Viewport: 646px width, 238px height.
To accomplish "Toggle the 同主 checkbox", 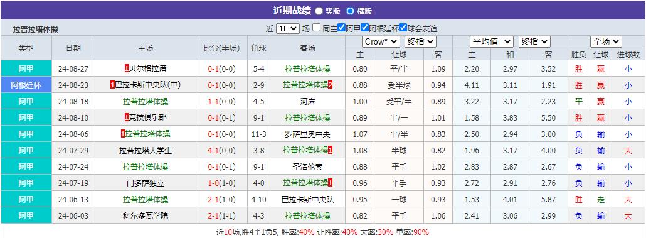I will [316, 28].
